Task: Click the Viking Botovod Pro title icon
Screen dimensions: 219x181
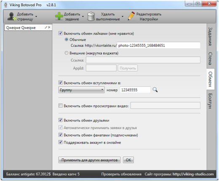Action: (x=5, y=5)
